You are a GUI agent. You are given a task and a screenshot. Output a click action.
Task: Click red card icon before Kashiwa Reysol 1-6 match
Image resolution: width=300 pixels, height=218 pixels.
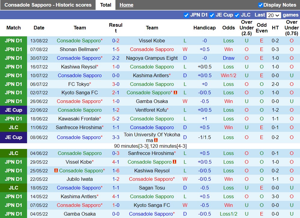pyautogui.click(x=56, y=171)
